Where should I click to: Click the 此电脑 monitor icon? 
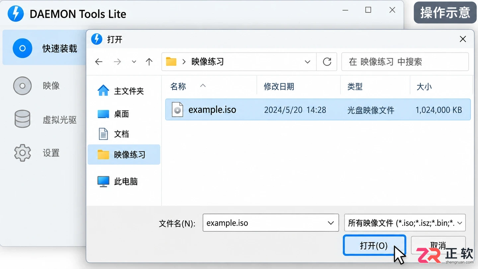tap(103, 181)
